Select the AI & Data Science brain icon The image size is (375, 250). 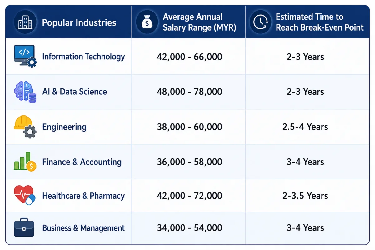[x=25, y=92]
